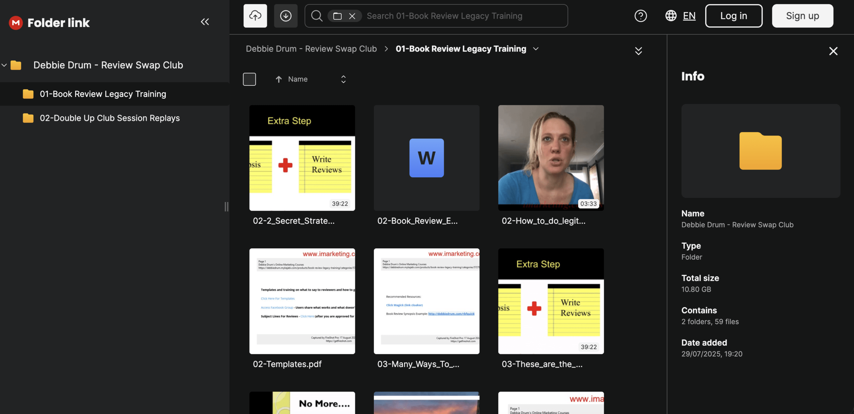854x414 pixels.
Task: Click the magnifier search icon
Action: pyautogui.click(x=317, y=16)
